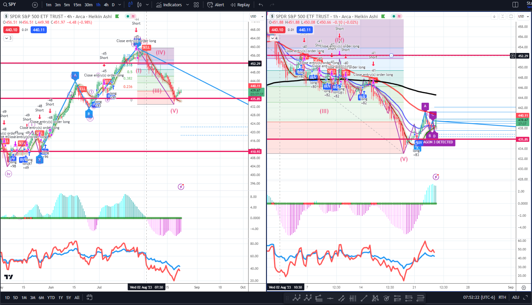Expand the time interval dropdown arrow
This screenshot has width=532, height=305.
(x=120, y=5)
